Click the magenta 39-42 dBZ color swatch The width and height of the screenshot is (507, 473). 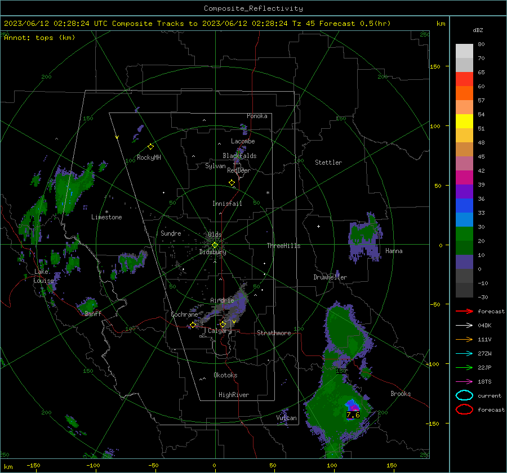point(464,178)
